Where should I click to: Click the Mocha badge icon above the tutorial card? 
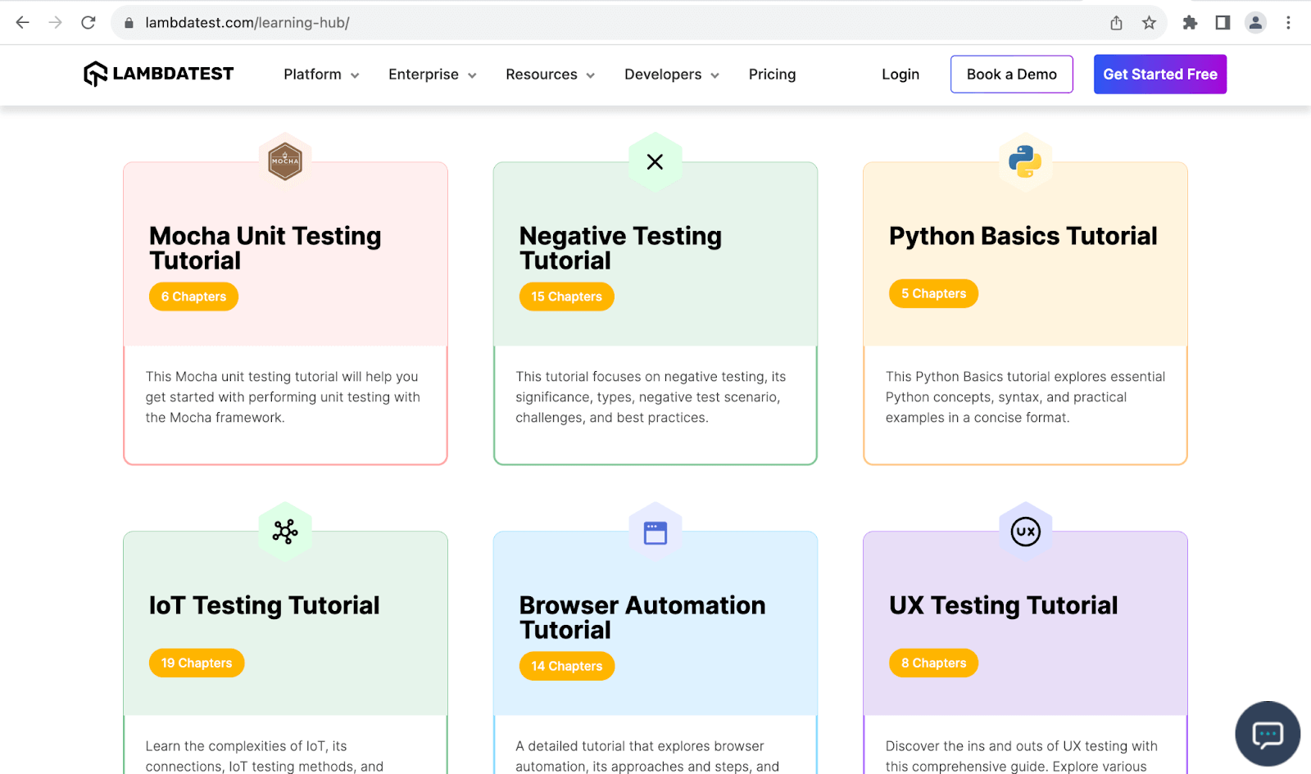tap(284, 161)
